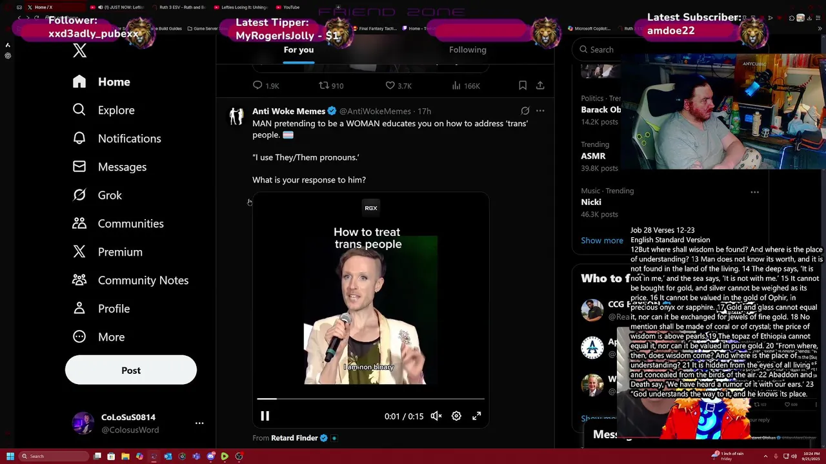Open Final Fantasy Tactics bookmark
This screenshot has width=826, height=464.
375,28
